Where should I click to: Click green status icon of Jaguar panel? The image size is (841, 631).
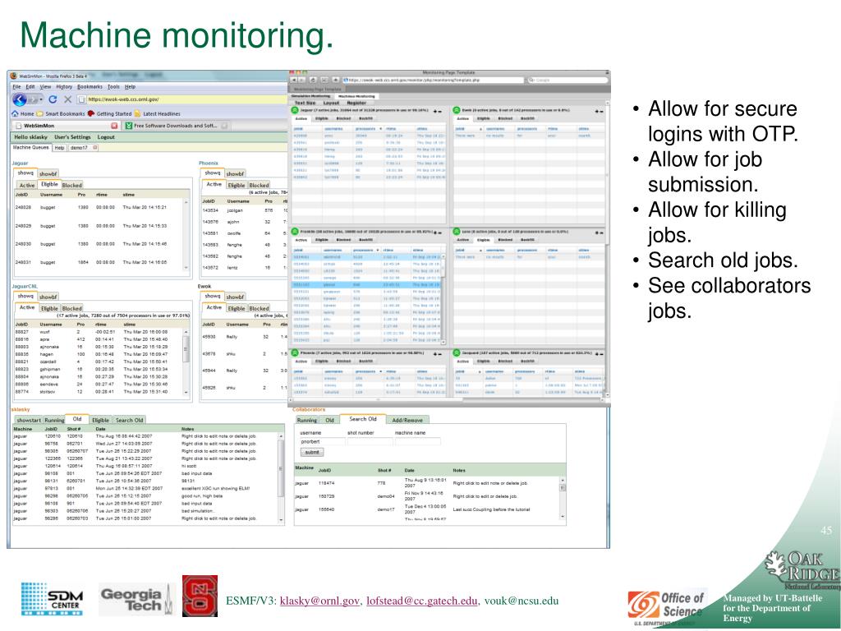point(295,110)
